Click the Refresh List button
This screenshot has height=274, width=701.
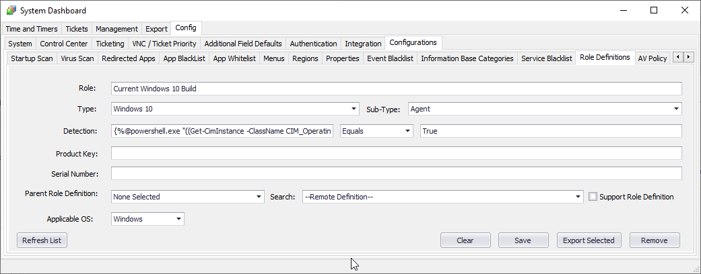pyautogui.click(x=42, y=240)
